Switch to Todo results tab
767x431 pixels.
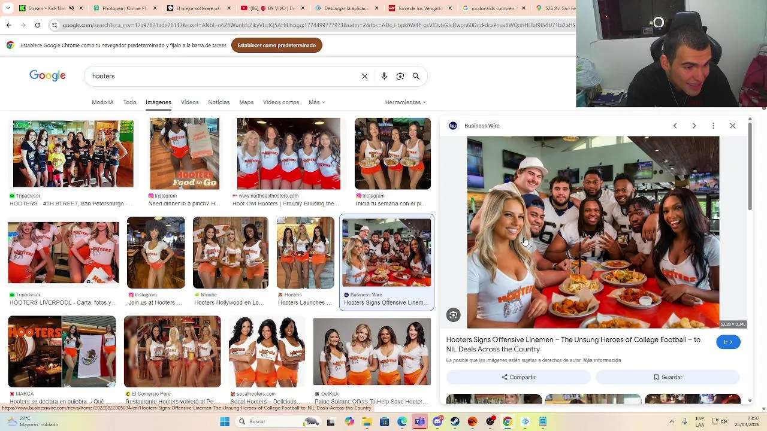(x=129, y=102)
